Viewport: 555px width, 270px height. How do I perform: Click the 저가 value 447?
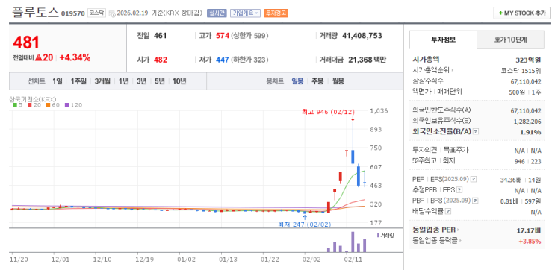[223, 60]
